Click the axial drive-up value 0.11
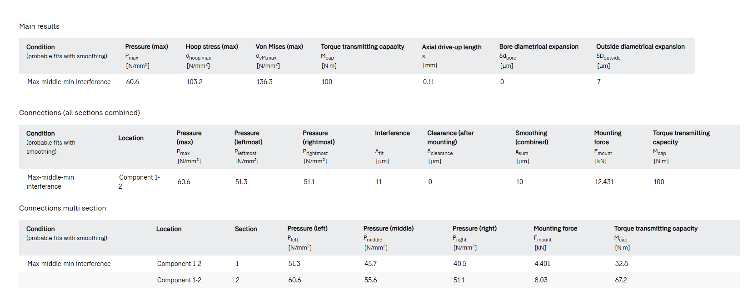 429,82
